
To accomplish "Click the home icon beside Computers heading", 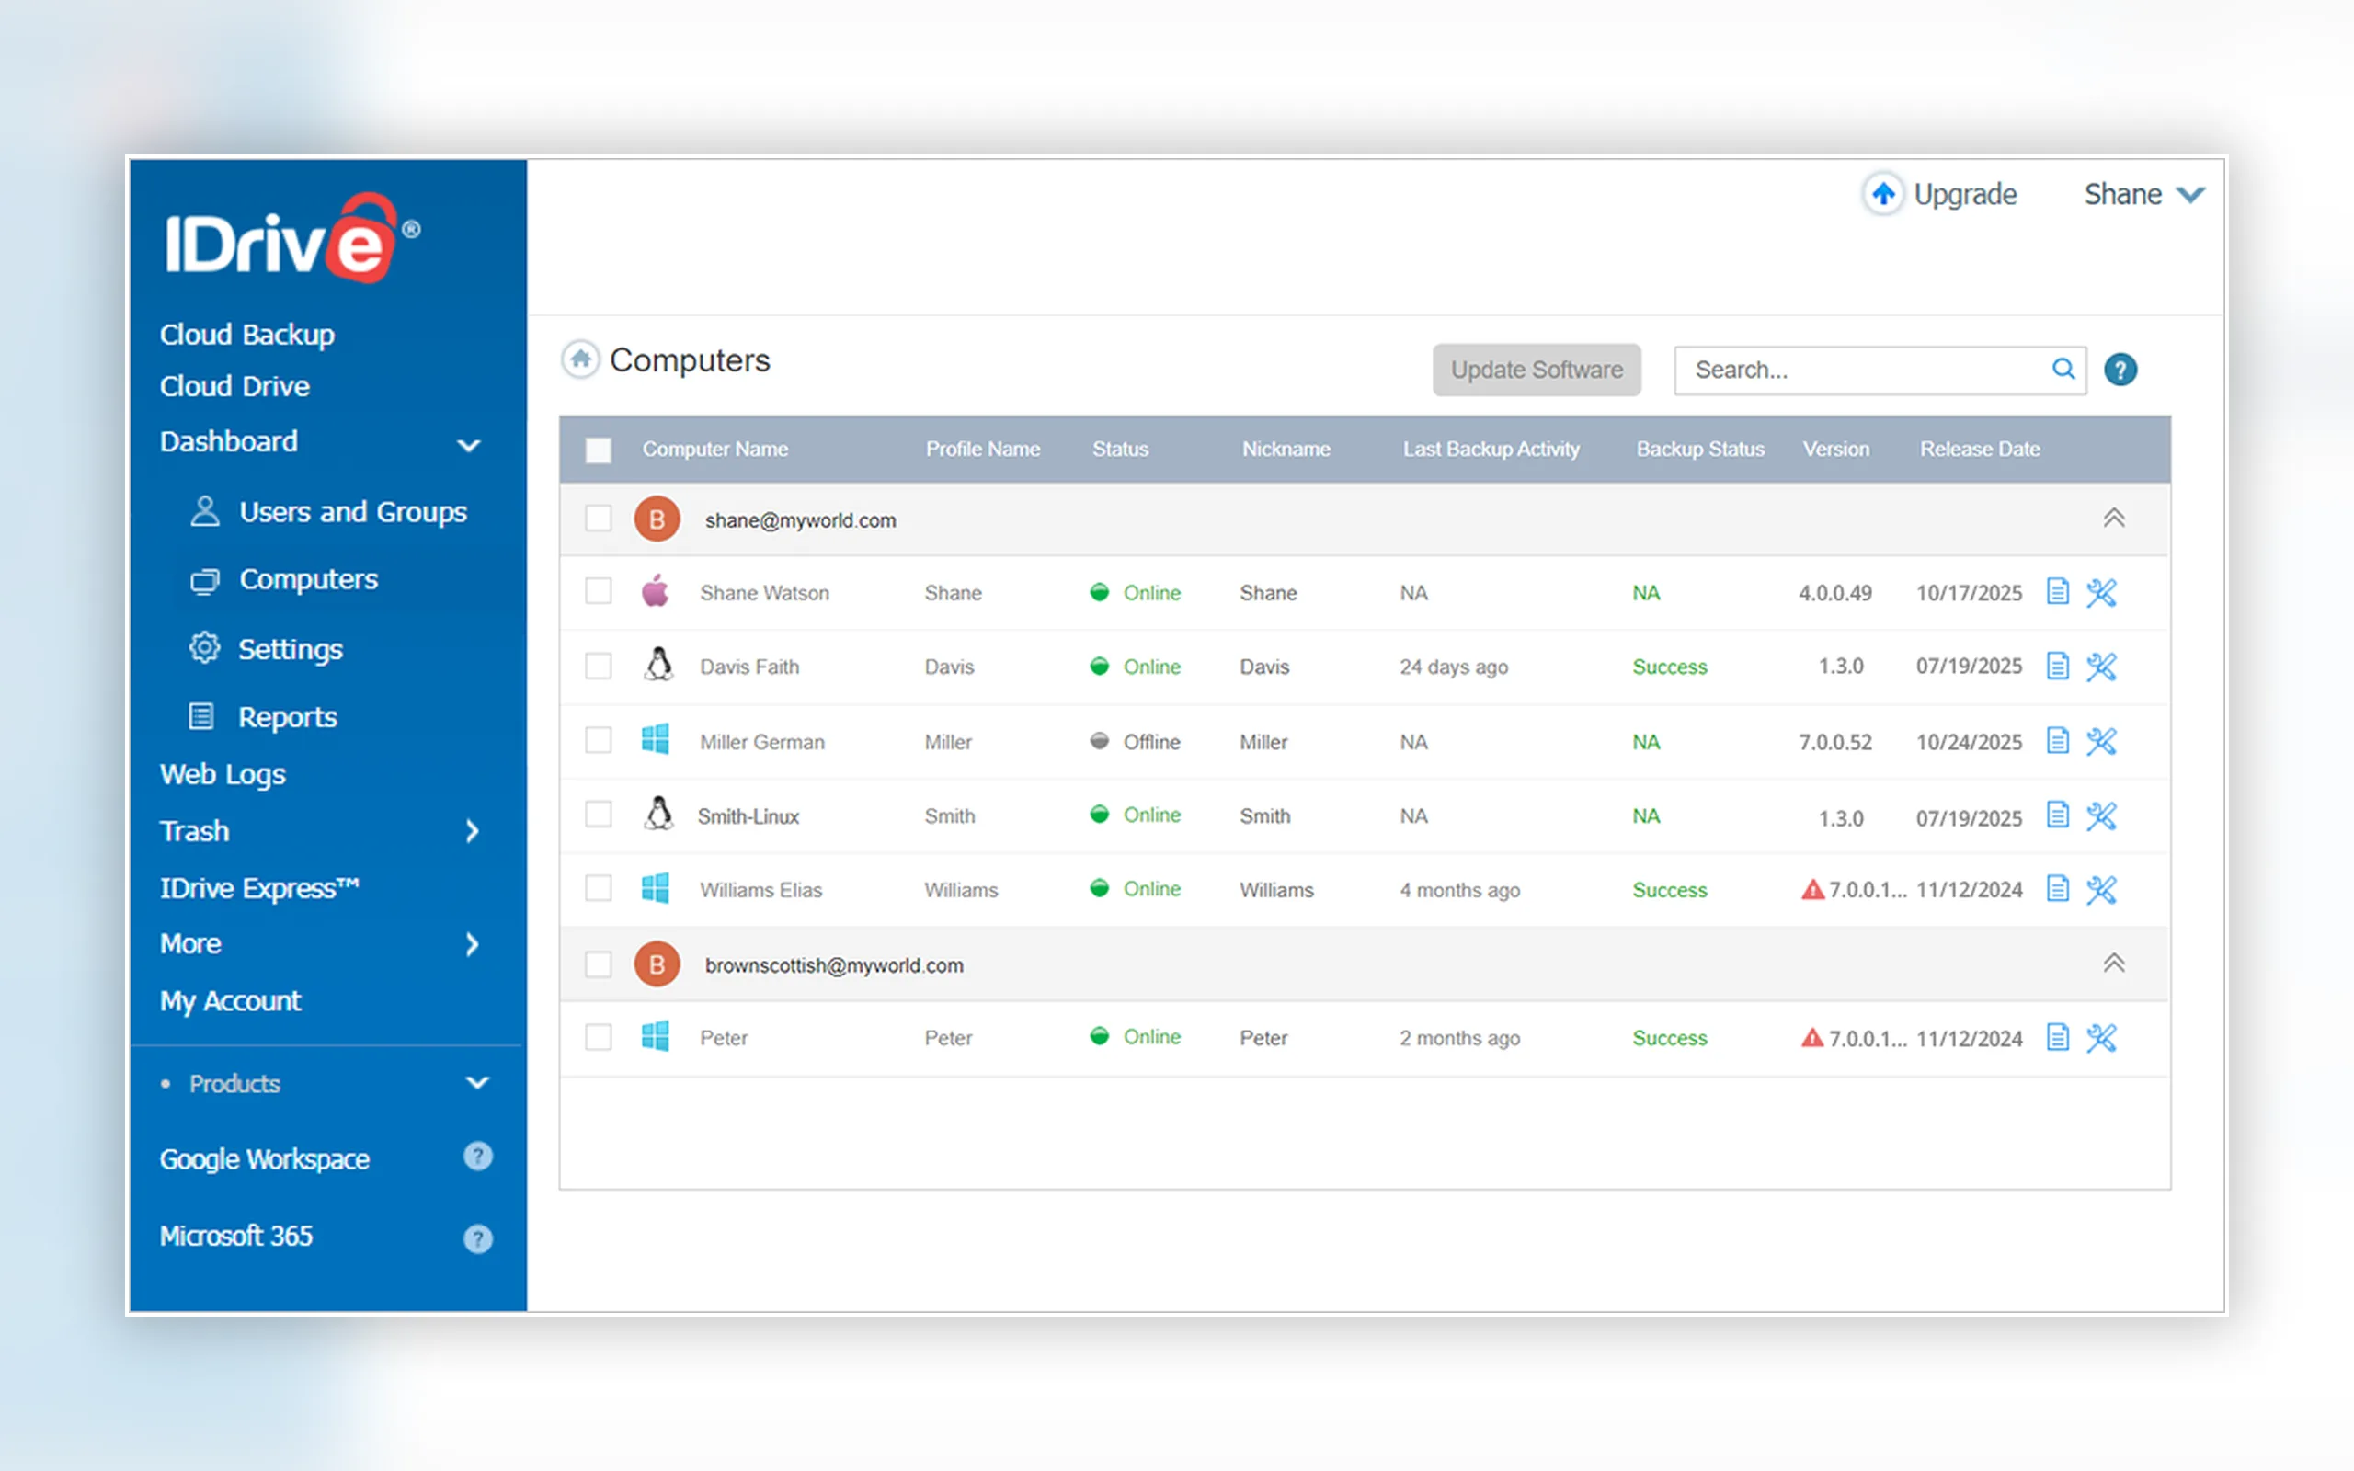I will click(x=581, y=360).
